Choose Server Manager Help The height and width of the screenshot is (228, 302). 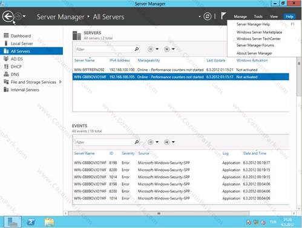tap(253, 24)
